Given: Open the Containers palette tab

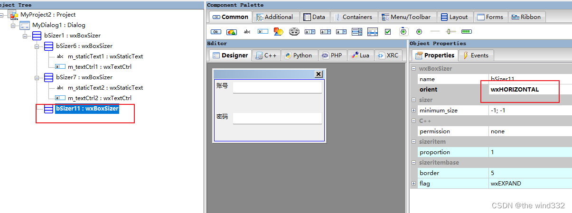Looking at the screenshot, I should (354, 17).
